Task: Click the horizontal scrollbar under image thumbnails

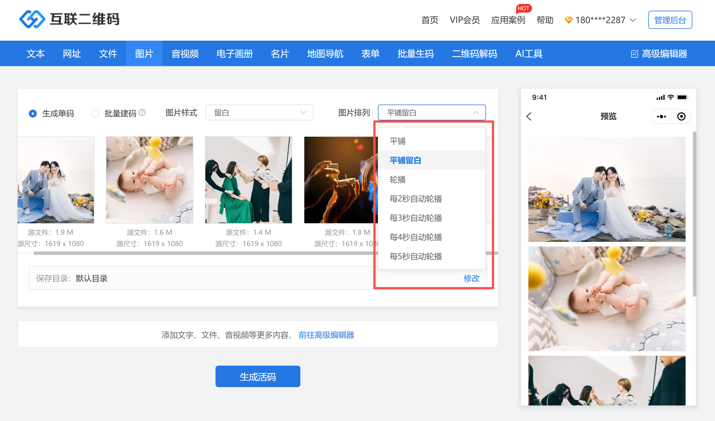Action: 199,253
